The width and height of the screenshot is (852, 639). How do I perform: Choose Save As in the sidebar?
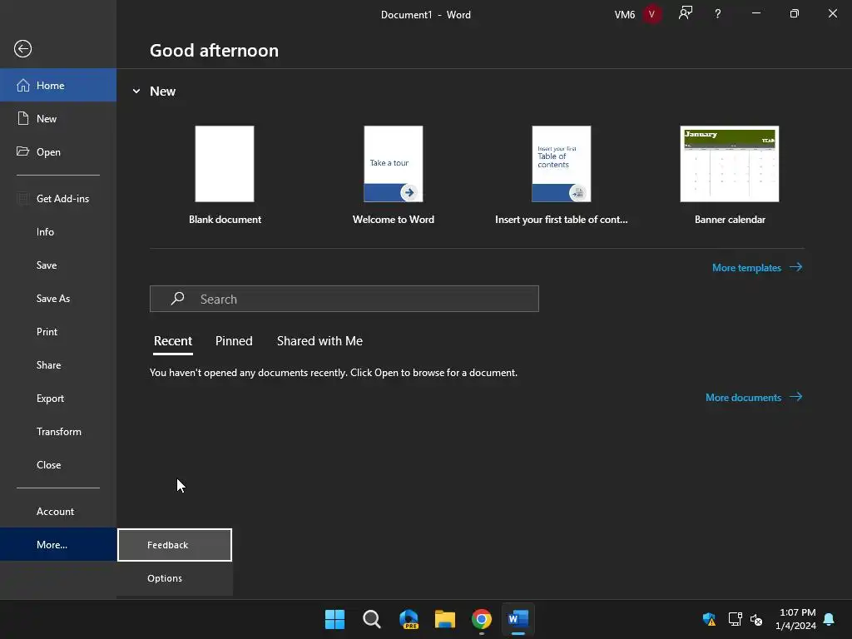pyautogui.click(x=58, y=299)
